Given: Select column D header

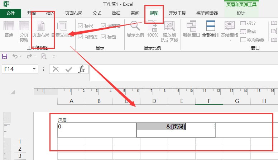Looking at the screenshot, I should [154, 101].
